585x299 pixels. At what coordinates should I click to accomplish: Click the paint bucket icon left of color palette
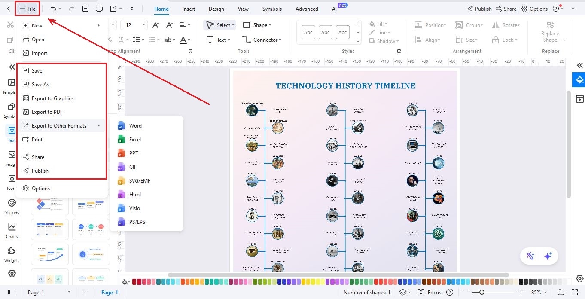125,282
